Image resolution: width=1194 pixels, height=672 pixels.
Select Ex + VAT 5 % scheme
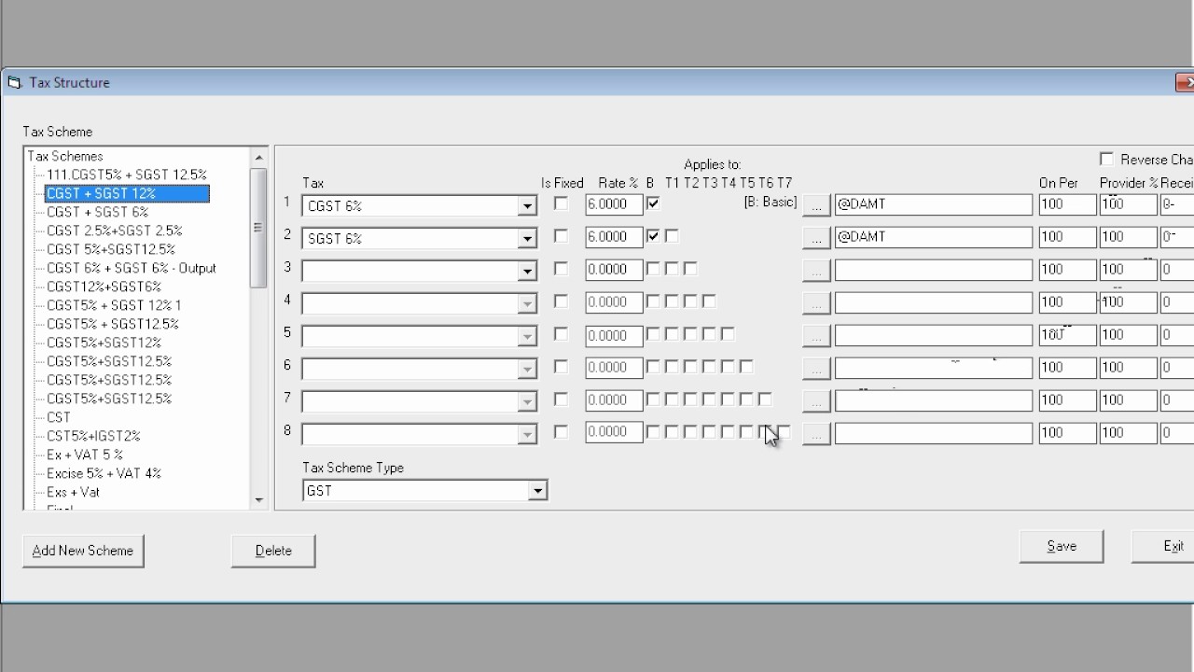[85, 455]
